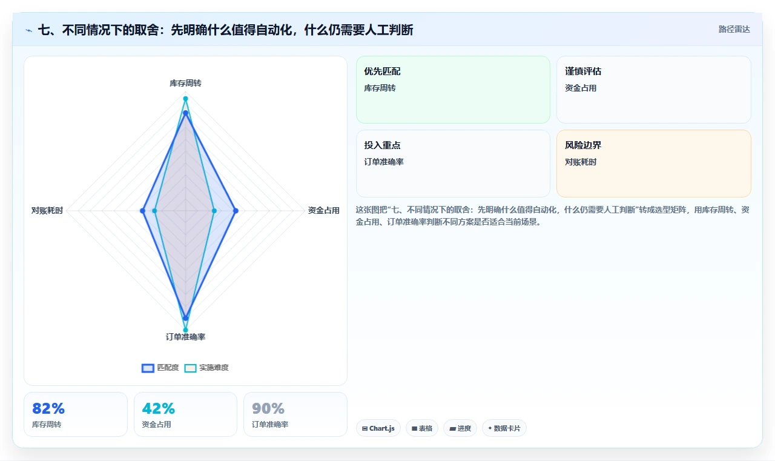Image resolution: width=775 pixels, height=461 pixels.
Task: Click the 数据卡片 tag icon
Action: coord(490,428)
